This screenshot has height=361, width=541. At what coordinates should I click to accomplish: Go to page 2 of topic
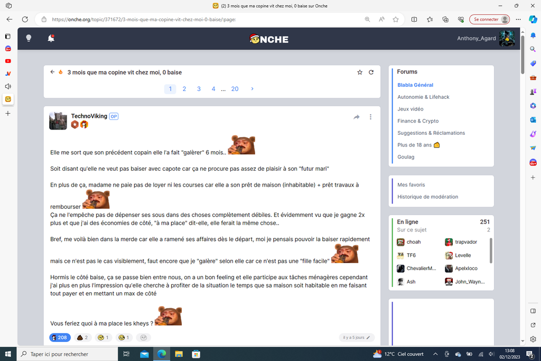(x=184, y=89)
